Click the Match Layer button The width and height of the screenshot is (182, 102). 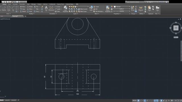(82, 11)
